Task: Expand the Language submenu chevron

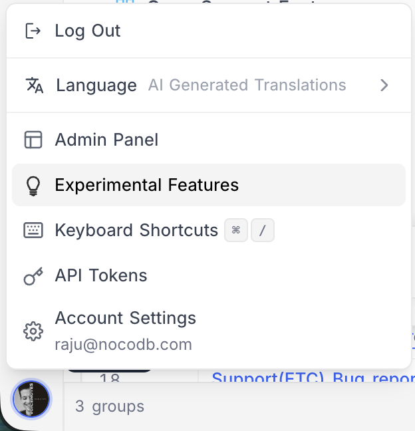Action: (x=384, y=85)
